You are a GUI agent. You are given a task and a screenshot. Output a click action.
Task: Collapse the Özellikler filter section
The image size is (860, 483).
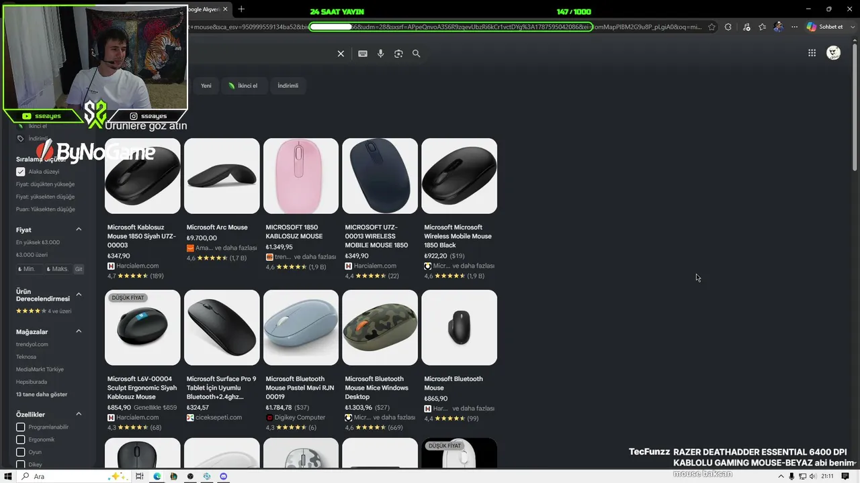coord(79,415)
